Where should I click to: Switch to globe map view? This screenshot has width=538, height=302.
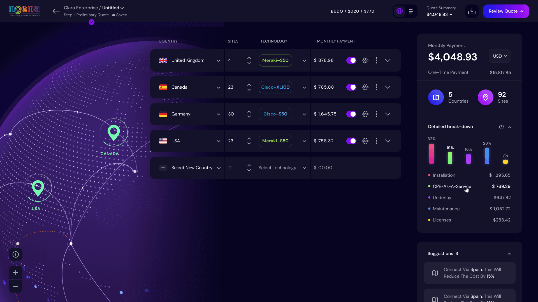coord(400,11)
